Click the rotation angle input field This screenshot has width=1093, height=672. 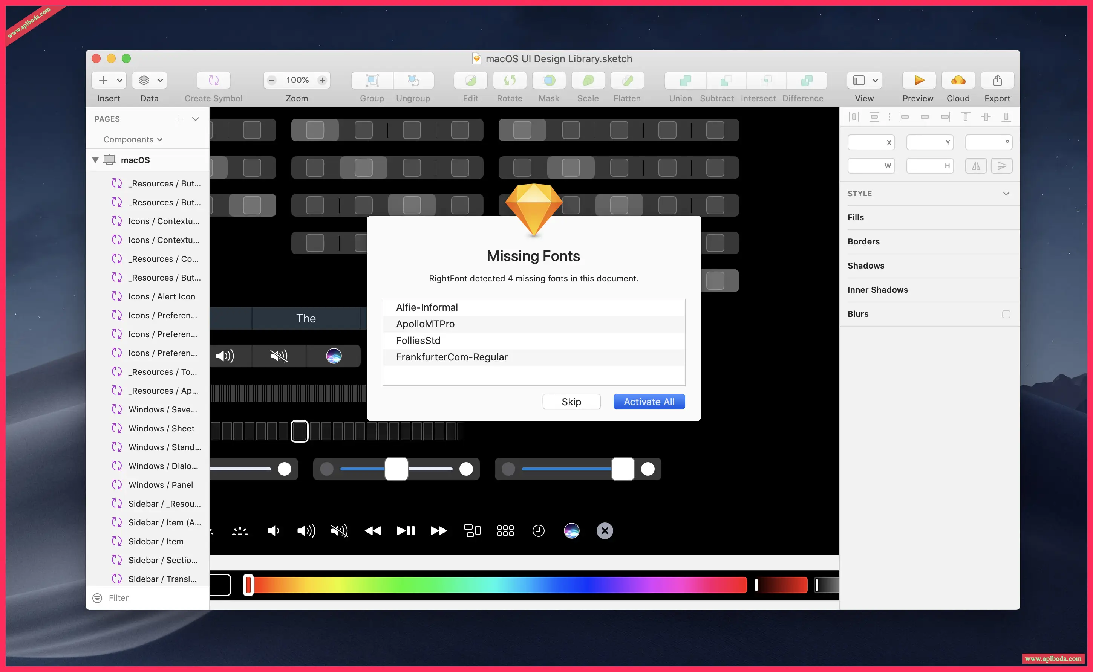tap(989, 143)
